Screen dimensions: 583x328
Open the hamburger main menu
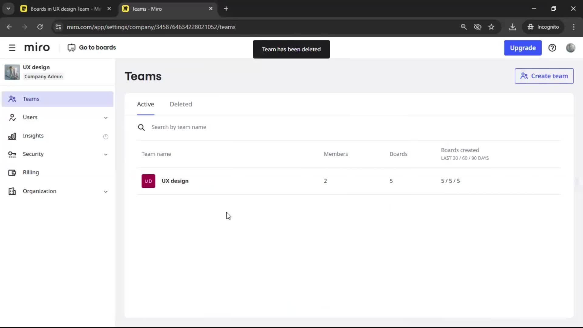[12, 48]
